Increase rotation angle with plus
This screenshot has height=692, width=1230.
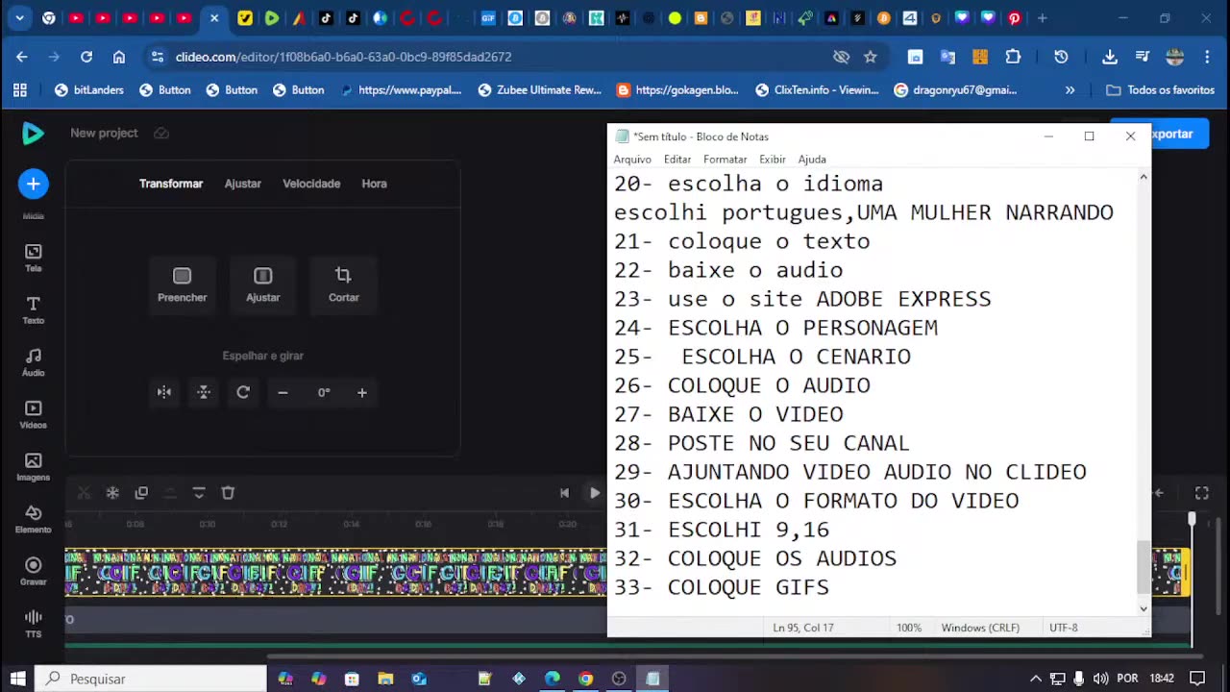click(361, 392)
